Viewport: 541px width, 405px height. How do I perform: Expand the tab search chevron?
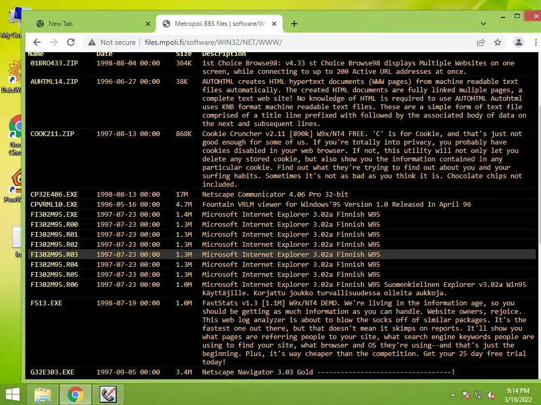click(483, 23)
